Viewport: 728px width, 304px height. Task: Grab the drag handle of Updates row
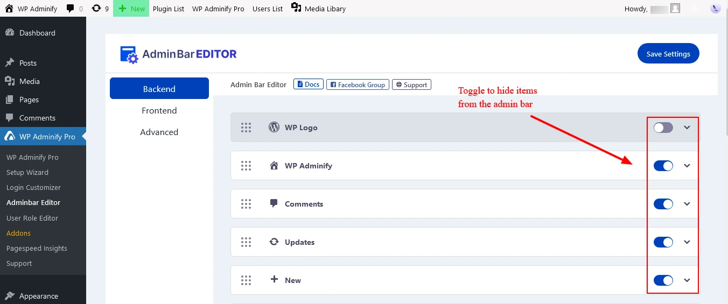[246, 242]
